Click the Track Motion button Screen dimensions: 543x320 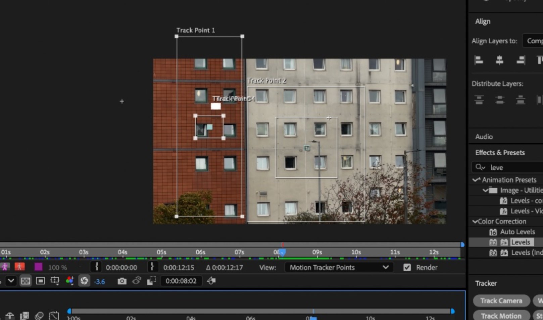[x=501, y=316]
